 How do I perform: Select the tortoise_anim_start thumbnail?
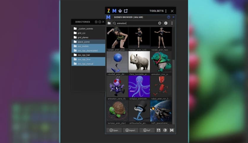117,111
